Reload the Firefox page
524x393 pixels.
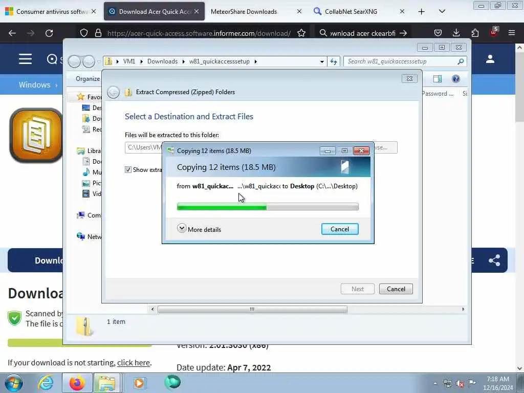(x=49, y=33)
